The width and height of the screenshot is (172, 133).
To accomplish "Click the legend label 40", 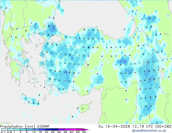I will (x=71, y=132).
